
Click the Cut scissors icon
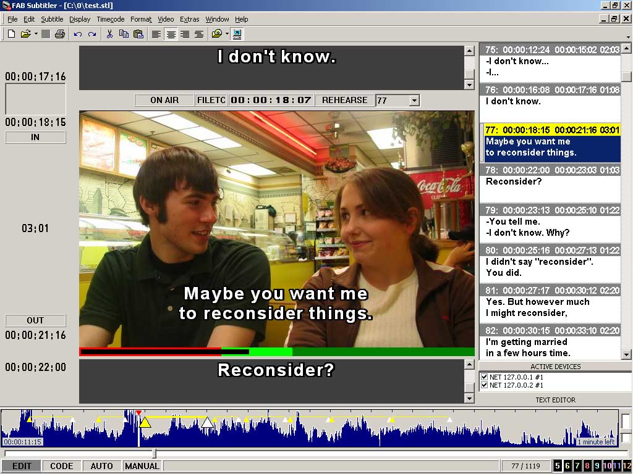109,34
